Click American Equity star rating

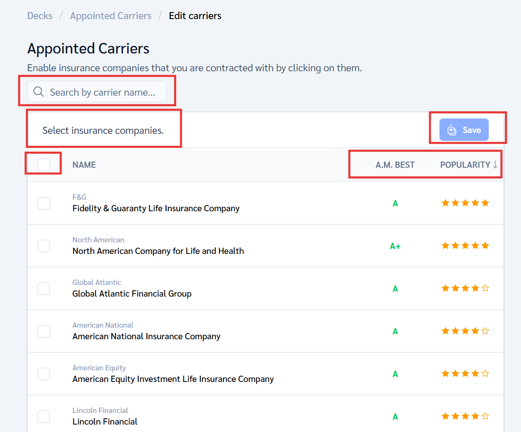tap(465, 374)
